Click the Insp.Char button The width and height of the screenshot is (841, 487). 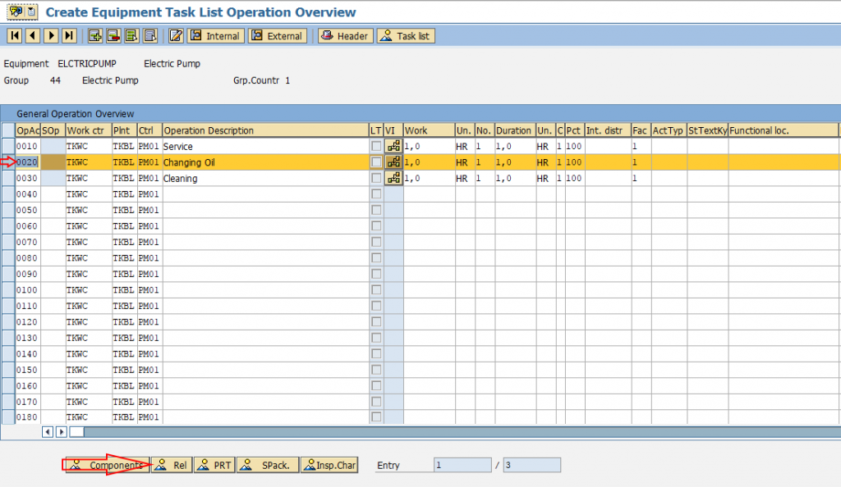point(329,464)
